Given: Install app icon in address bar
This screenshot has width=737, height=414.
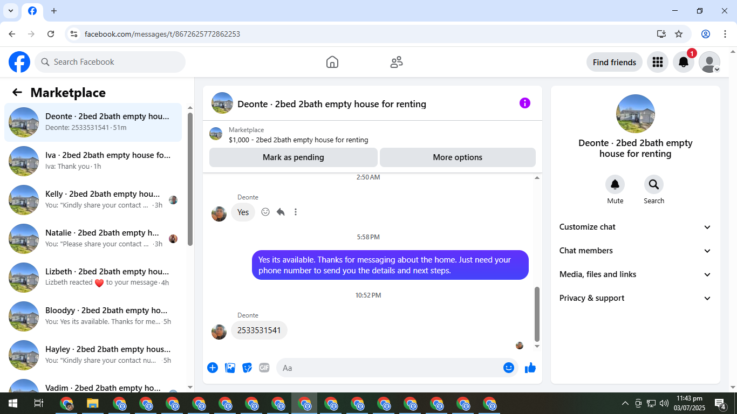Looking at the screenshot, I should 661,34.
